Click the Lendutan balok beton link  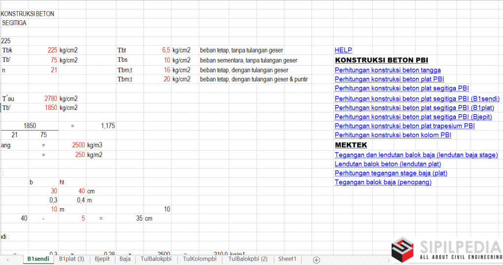[388, 164]
